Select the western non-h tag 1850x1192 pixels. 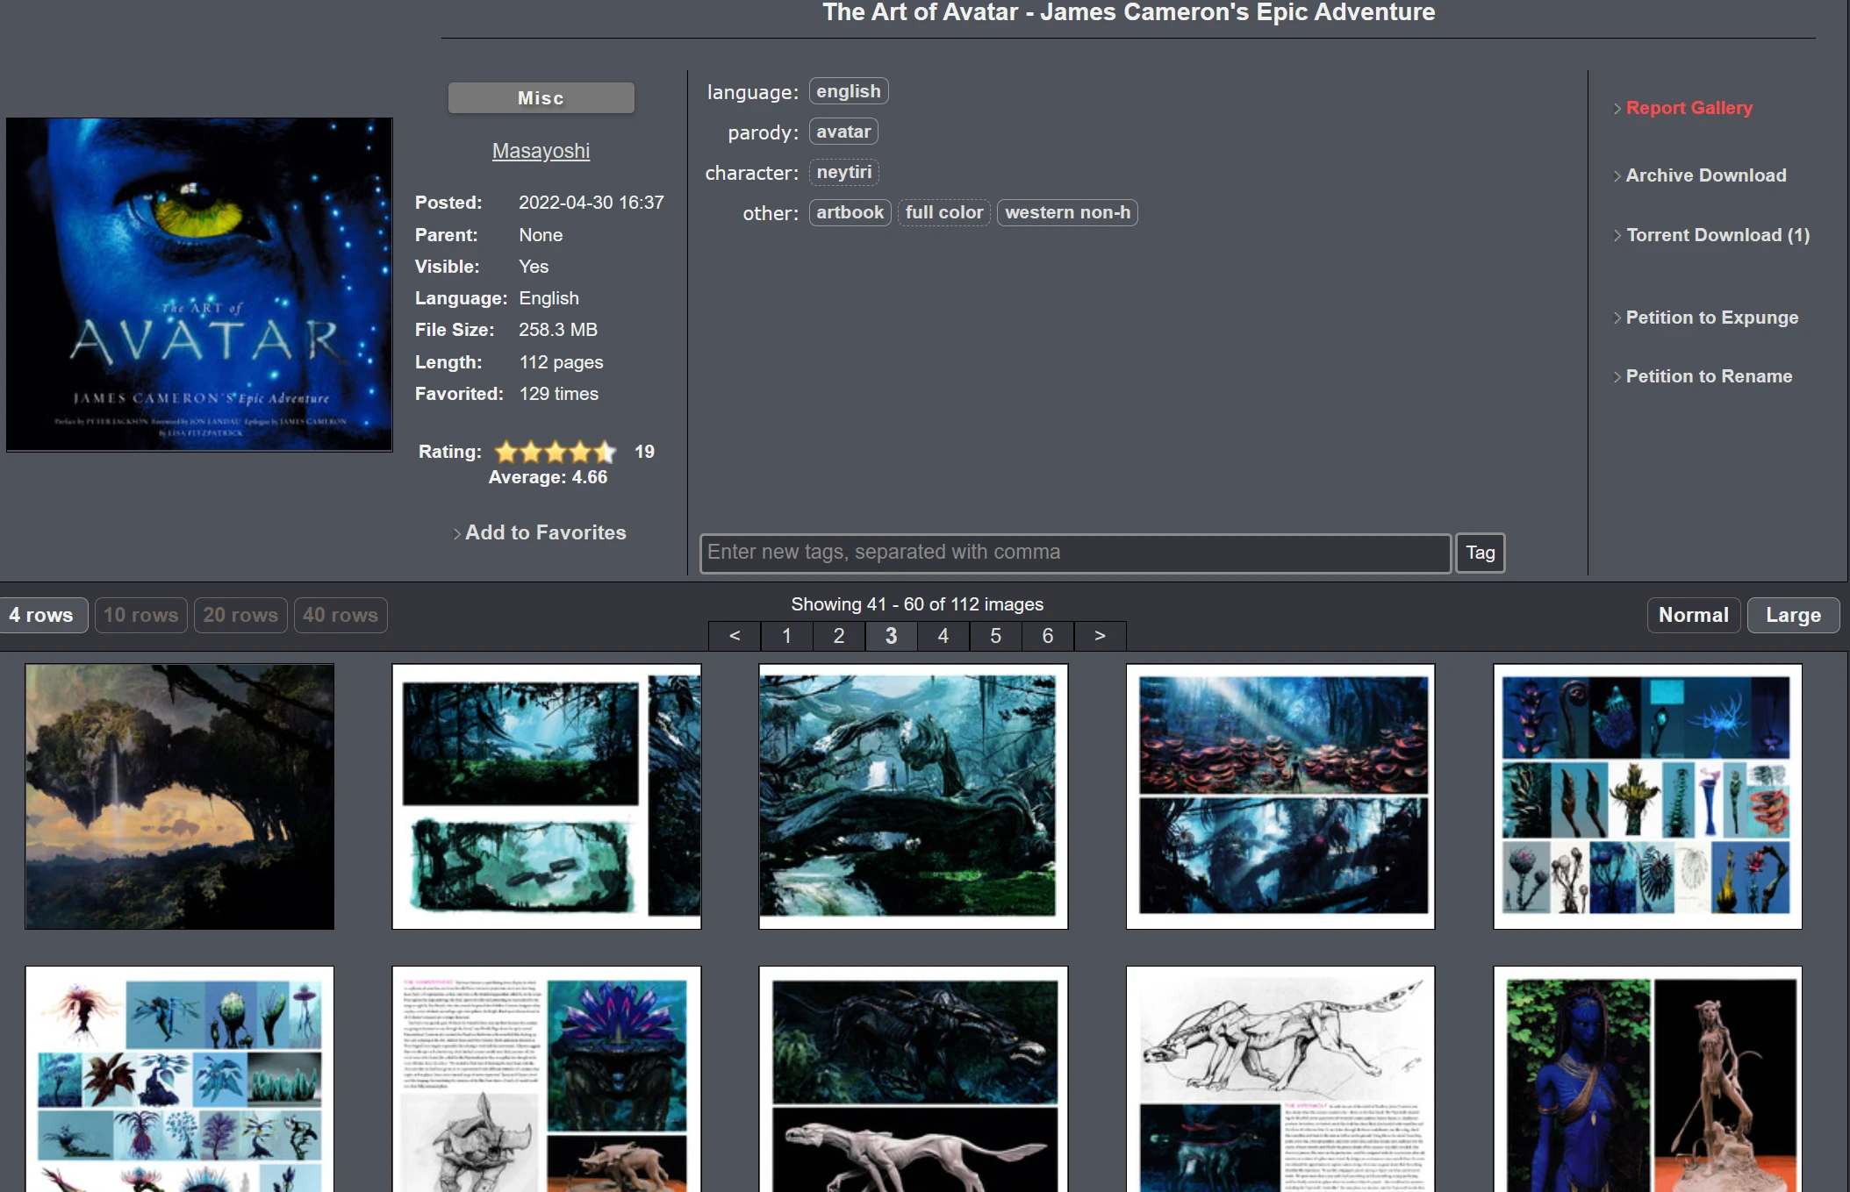pyautogui.click(x=1067, y=212)
